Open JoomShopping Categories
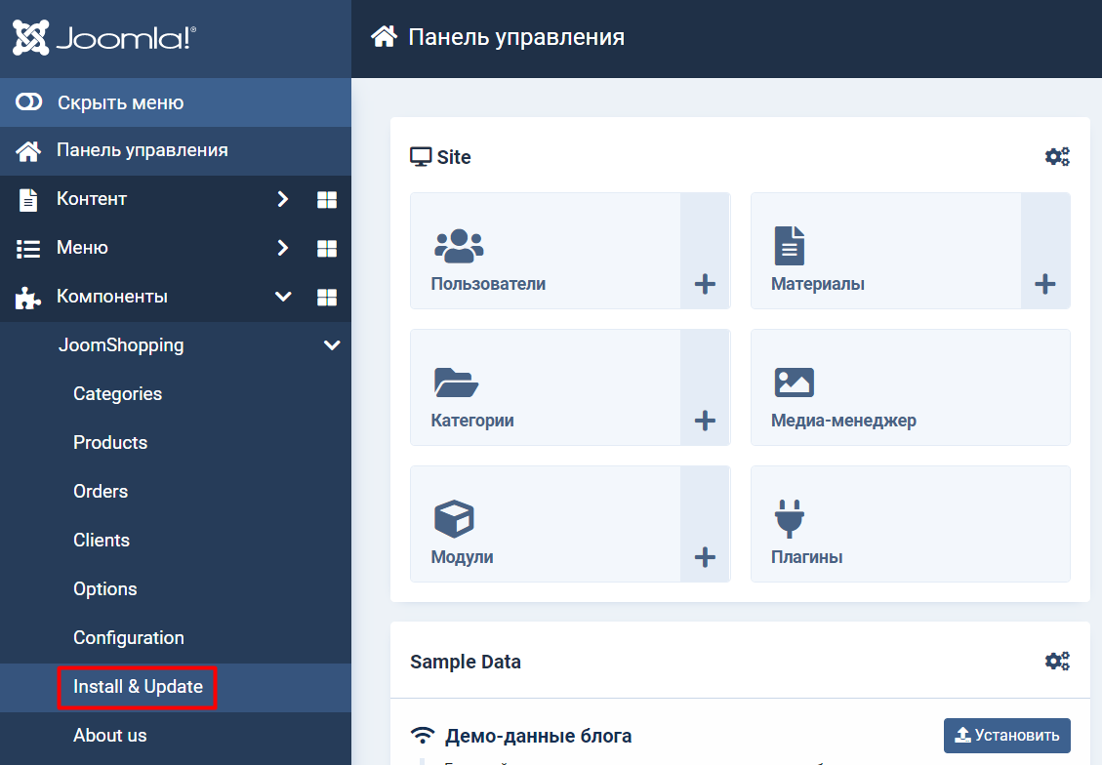 117,394
